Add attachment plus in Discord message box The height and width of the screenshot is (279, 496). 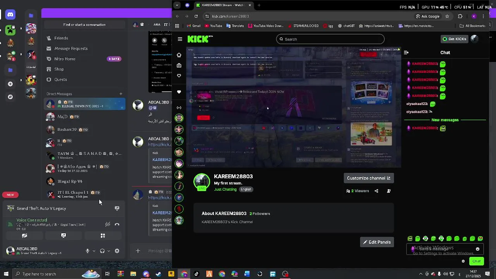coord(138,251)
